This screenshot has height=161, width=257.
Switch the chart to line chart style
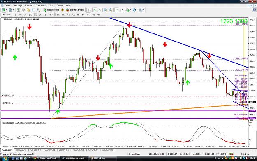100,10
